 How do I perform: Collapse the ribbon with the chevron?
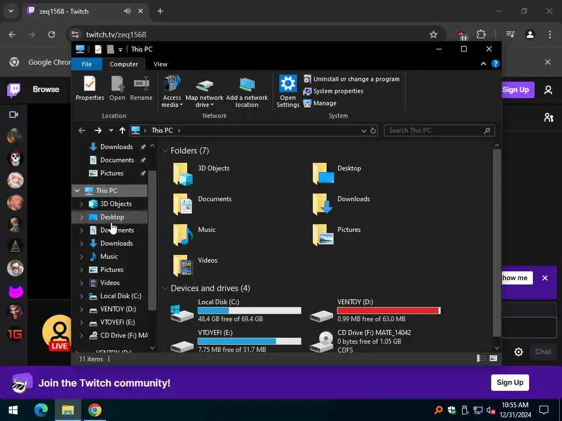click(x=483, y=64)
